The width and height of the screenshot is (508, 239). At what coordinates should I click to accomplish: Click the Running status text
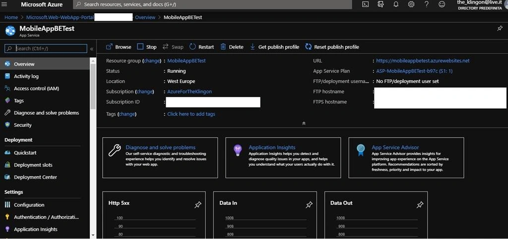pos(177,71)
